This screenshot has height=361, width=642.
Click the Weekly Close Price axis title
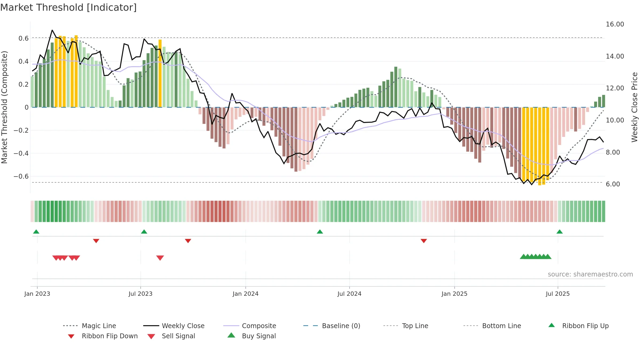click(635, 107)
